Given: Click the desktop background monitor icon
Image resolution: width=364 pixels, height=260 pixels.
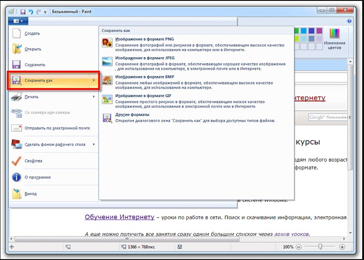Looking at the screenshot, I should tap(16, 144).
